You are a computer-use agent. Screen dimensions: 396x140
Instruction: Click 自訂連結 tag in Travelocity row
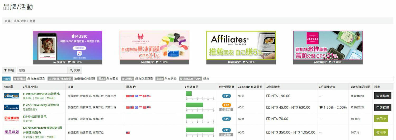[227, 110]
